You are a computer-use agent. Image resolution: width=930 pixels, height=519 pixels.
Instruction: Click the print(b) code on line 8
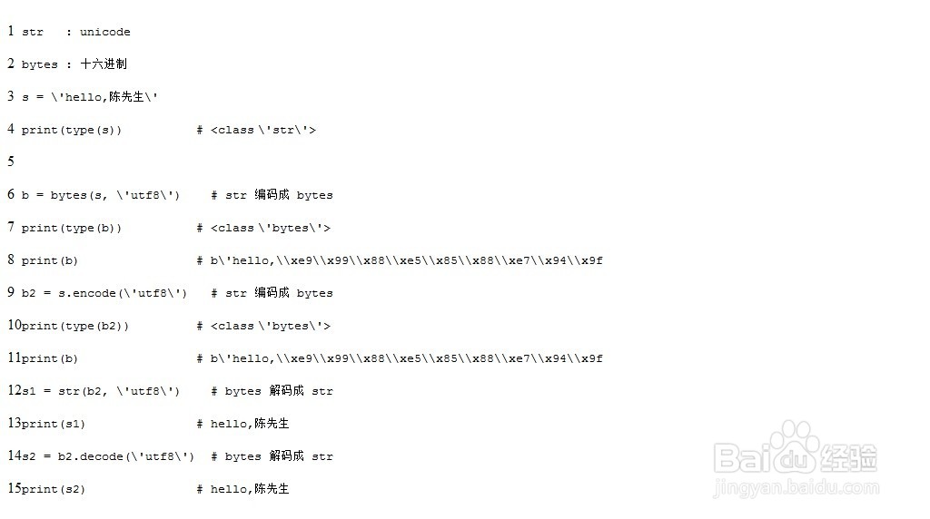click(x=50, y=261)
